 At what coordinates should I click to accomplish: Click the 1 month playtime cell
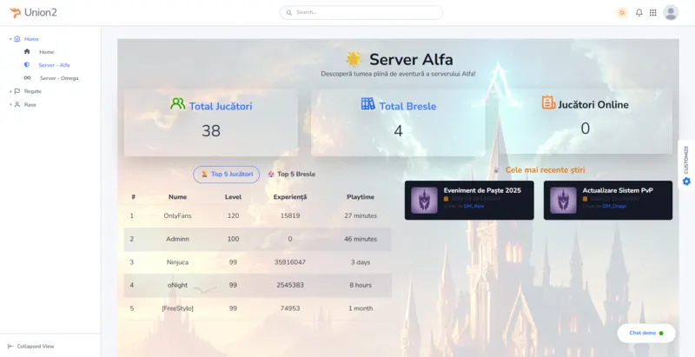361,308
